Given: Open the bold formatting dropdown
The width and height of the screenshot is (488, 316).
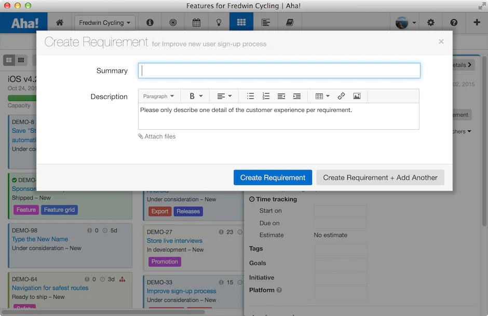Looking at the screenshot, I should tap(196, 96).
